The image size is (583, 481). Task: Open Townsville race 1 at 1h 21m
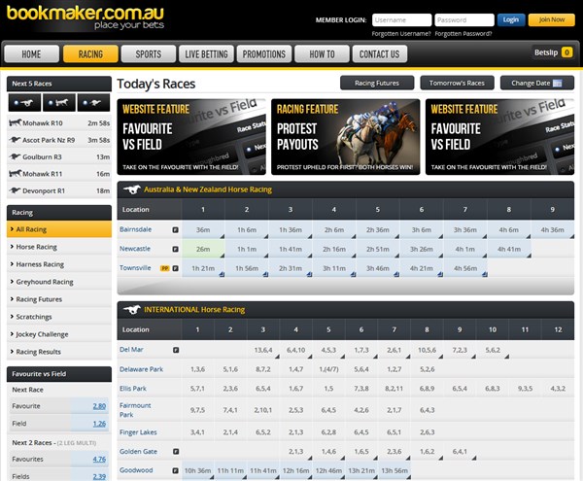(x=203, y=268)
